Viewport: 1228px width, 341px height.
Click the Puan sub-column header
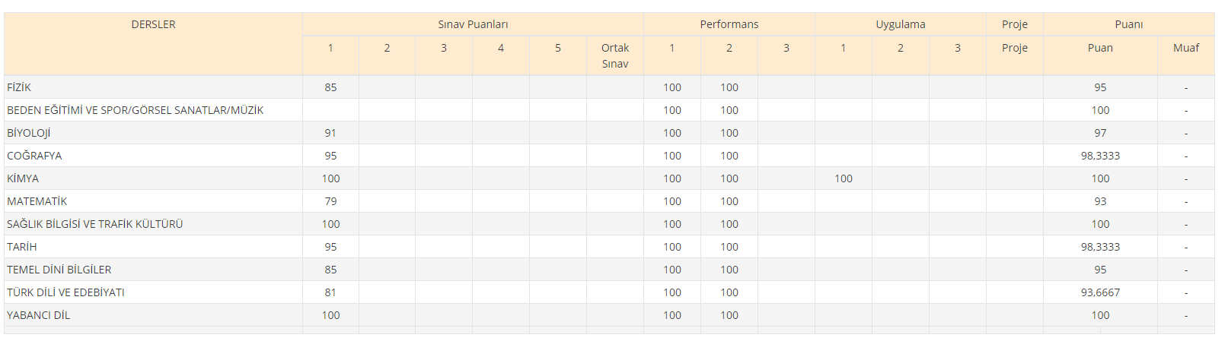pos(1099,48)
